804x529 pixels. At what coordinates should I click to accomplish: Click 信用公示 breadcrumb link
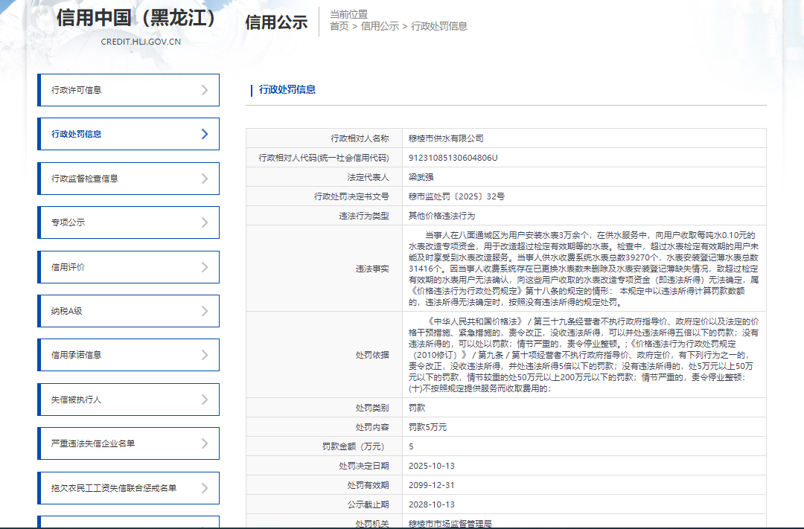tap(380, 26)
